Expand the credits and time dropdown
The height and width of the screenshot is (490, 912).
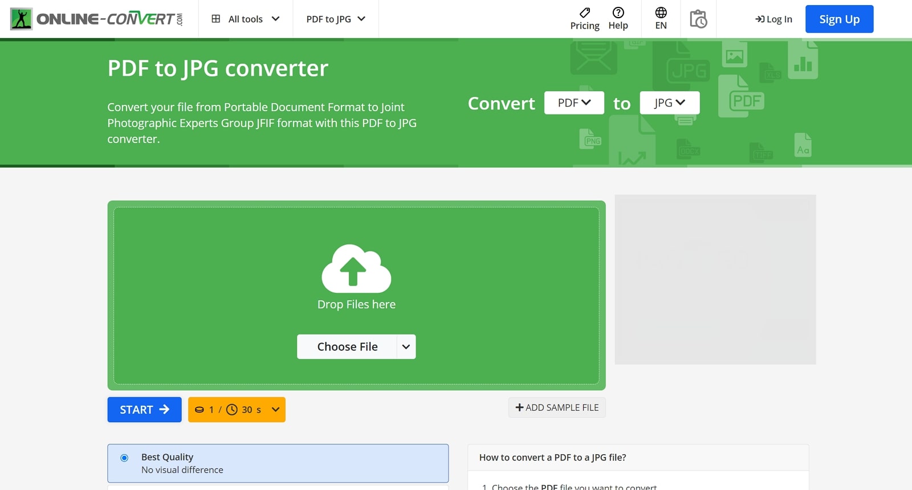pyautogui.click(x=237, y=410)
